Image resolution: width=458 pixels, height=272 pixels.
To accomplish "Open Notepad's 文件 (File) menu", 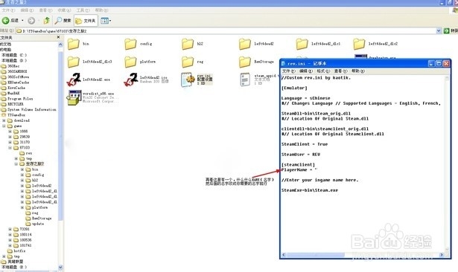I will click(x=289, y=71).
